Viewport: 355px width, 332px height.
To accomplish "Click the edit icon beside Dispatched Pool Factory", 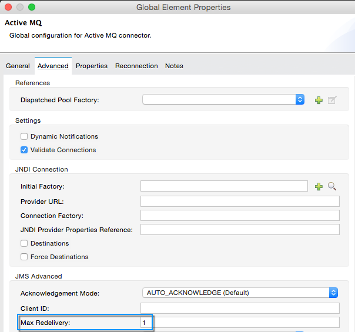I will (332, 100).
